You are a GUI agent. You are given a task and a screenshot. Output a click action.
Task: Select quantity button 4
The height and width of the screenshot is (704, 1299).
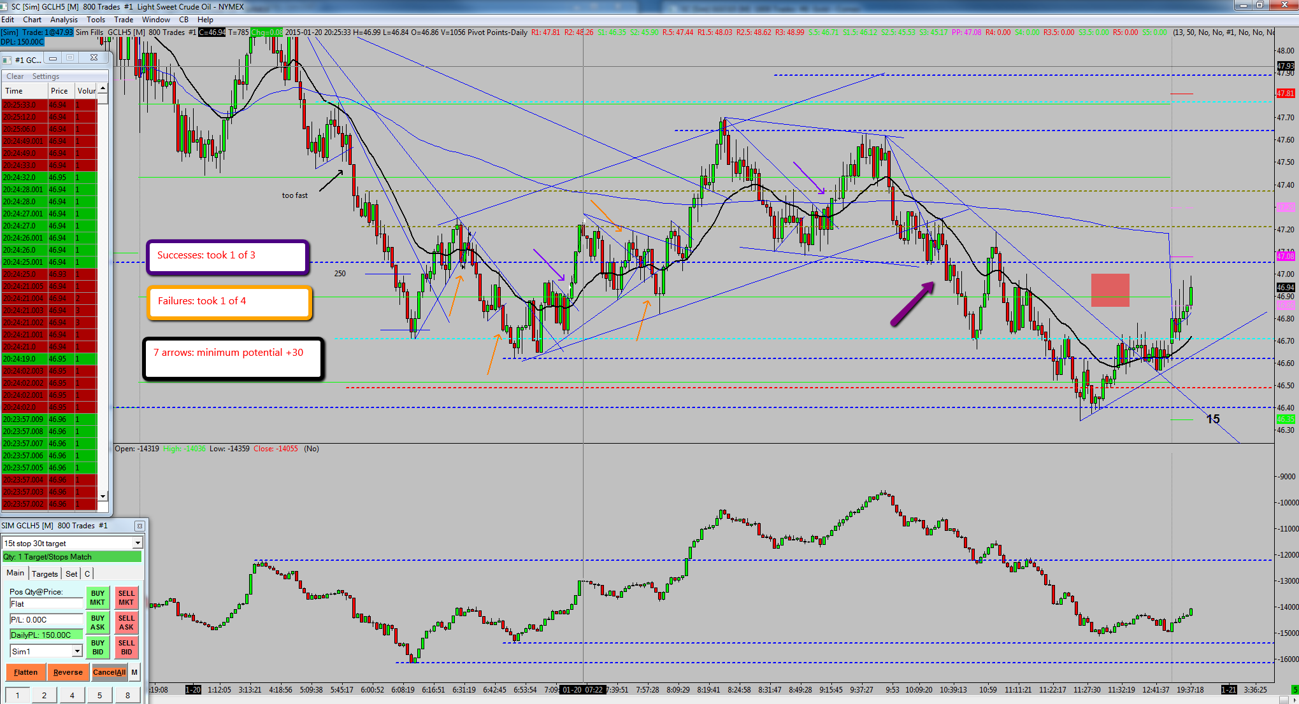(72, 696)
